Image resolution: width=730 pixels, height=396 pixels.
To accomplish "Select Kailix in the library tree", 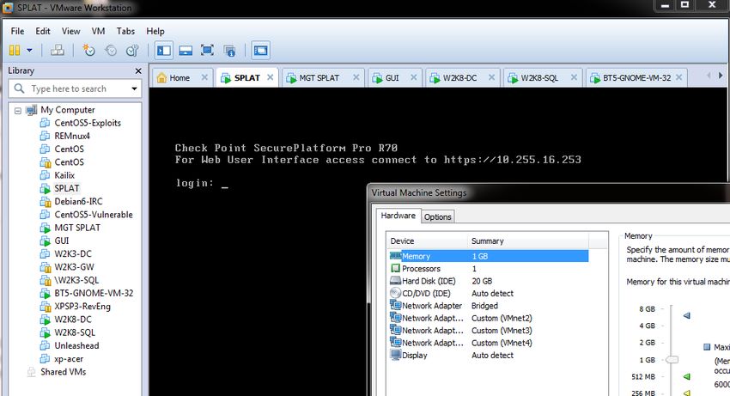I will coord(65,175).
